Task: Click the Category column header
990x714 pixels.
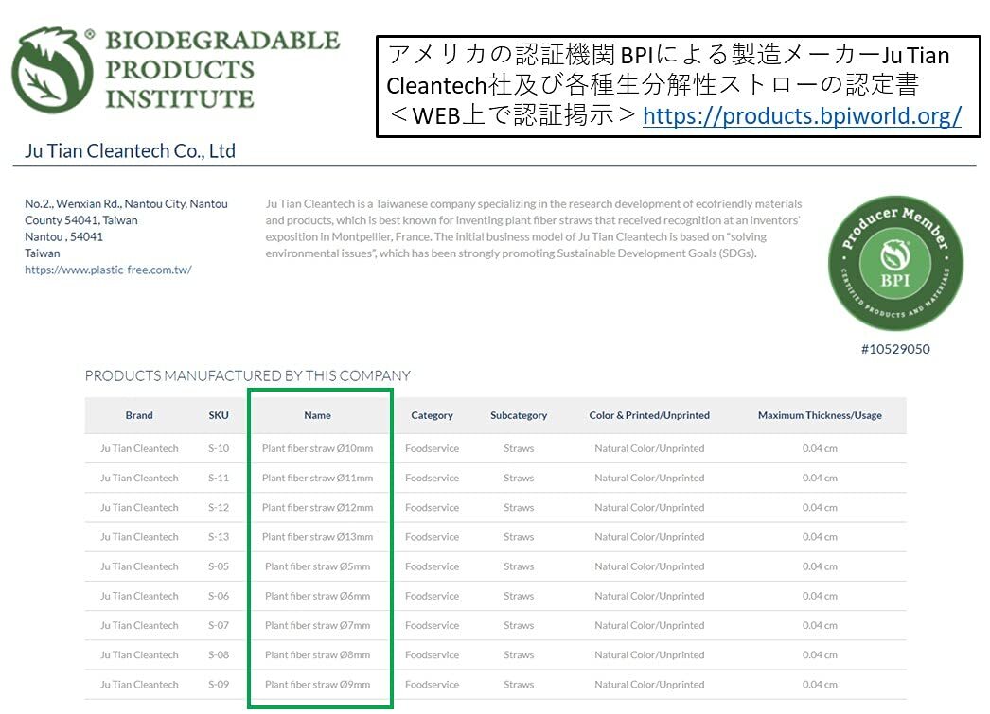Action: pyautogui.click(x=432, y=415)
